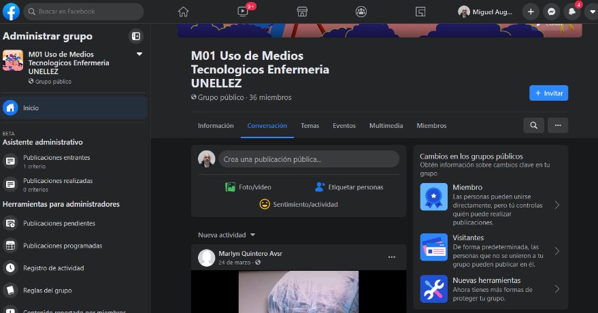Switch to the Miembros tab
This screenshot has width=598, height=313.
click(x=431, y=125)
